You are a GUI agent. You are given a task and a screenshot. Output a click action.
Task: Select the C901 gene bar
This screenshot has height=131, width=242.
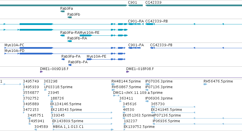click(x=135, y=5)
